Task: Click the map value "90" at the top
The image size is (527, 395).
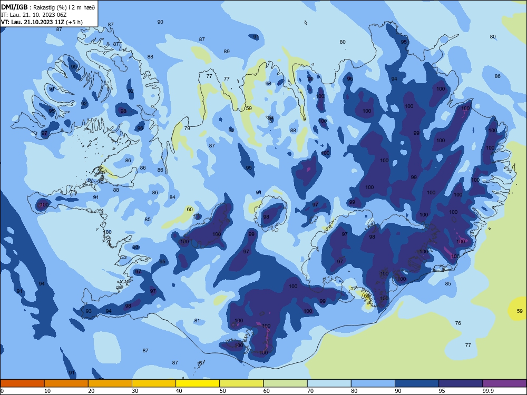Action: tap(160, 22)
